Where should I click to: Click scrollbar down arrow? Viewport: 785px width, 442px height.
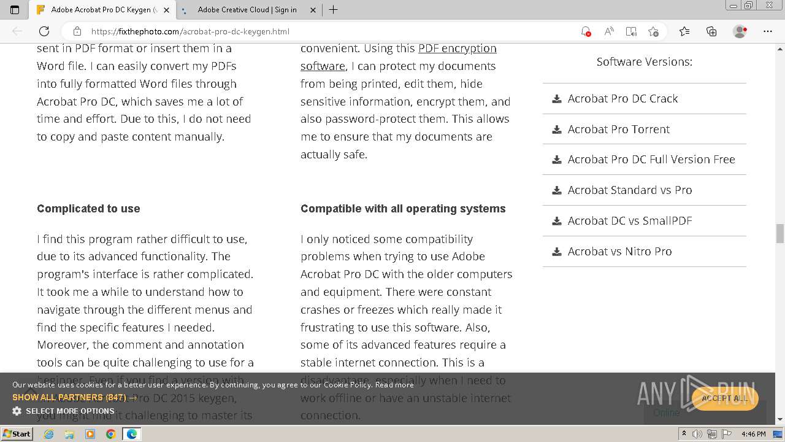click(x=780, y=420)
